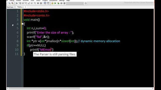Click the "Enter the size of array : " string
161x90 pixels.
(x=54, y=32)
